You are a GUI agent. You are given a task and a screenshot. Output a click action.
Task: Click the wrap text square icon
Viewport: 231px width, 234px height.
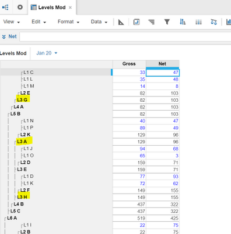coord(136,22)
